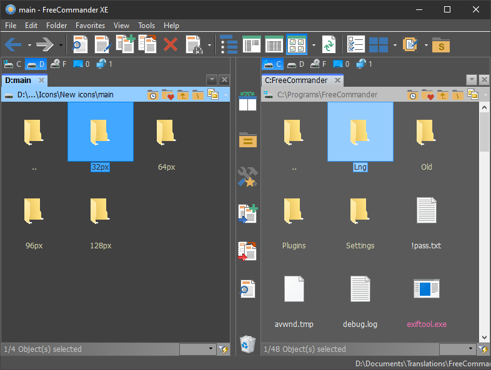Toggle the folder tree view icon
Screen dimensions: 491x370
(229, 44)
